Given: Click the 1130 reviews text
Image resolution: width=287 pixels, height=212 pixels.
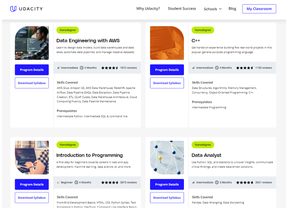Looking at the screenshot, I should pos(264,68).
